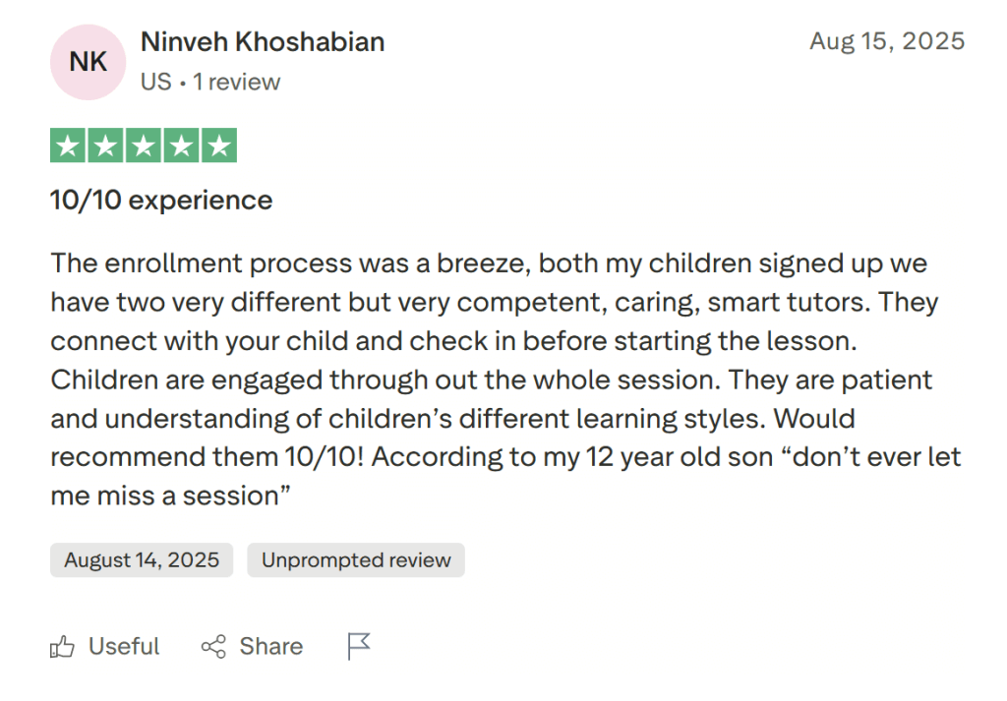Click the thumbs-up Useful icon

[x=63, y=646]
